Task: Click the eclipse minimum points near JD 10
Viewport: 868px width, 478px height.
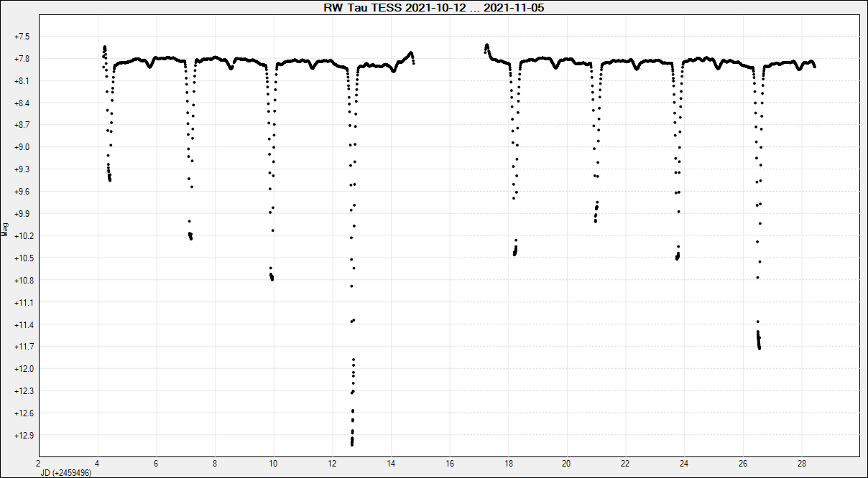Action: (271, 276)
